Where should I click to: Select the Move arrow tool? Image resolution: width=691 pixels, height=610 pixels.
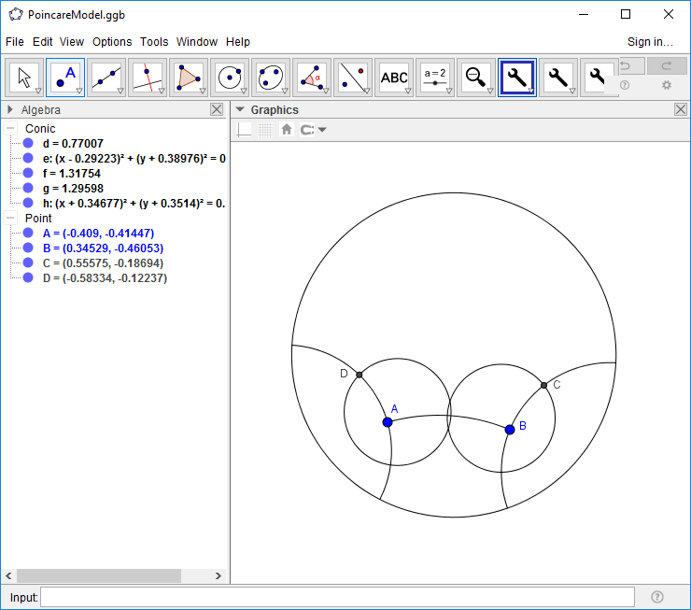24,78
